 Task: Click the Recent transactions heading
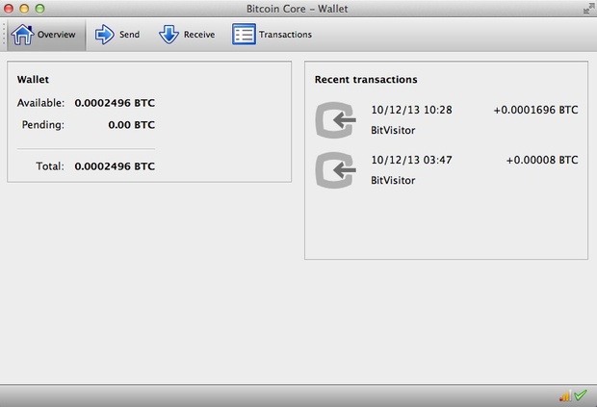tap(366, 80)
